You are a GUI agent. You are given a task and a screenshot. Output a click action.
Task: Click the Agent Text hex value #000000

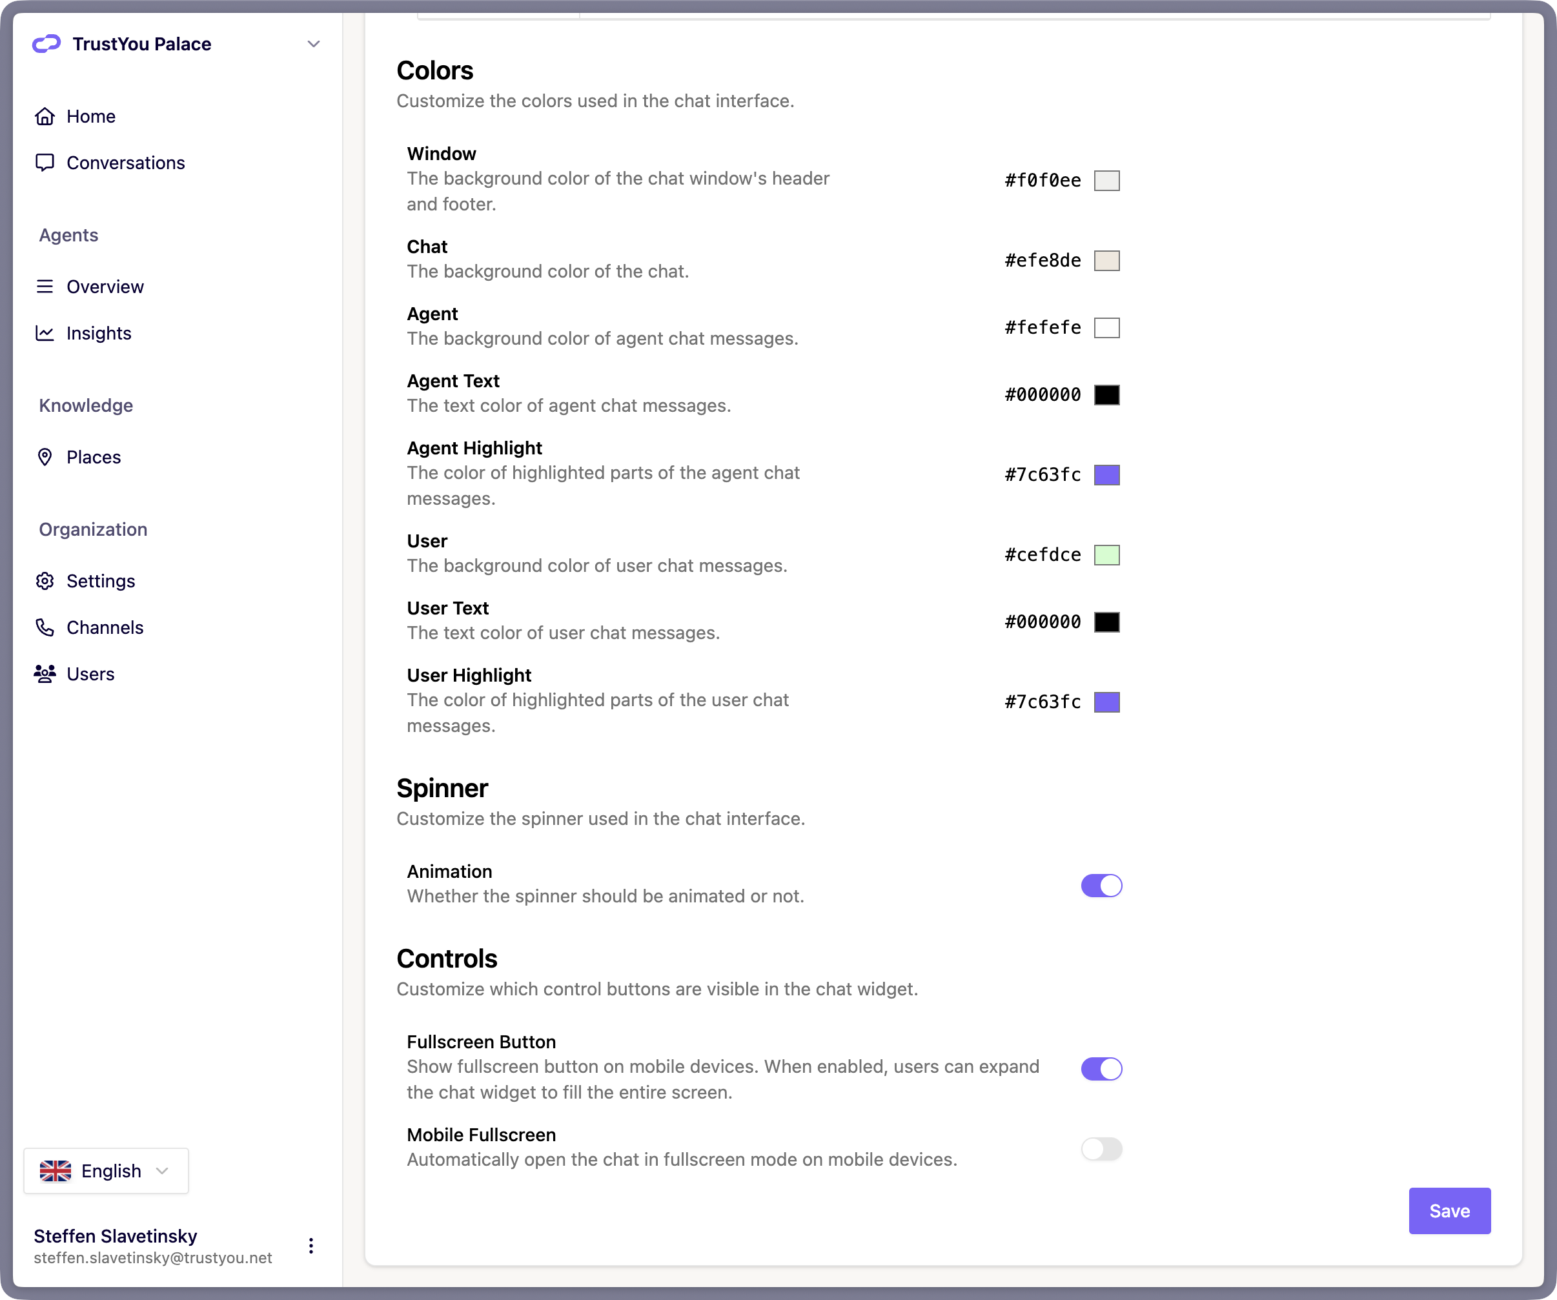(1043, 394)
